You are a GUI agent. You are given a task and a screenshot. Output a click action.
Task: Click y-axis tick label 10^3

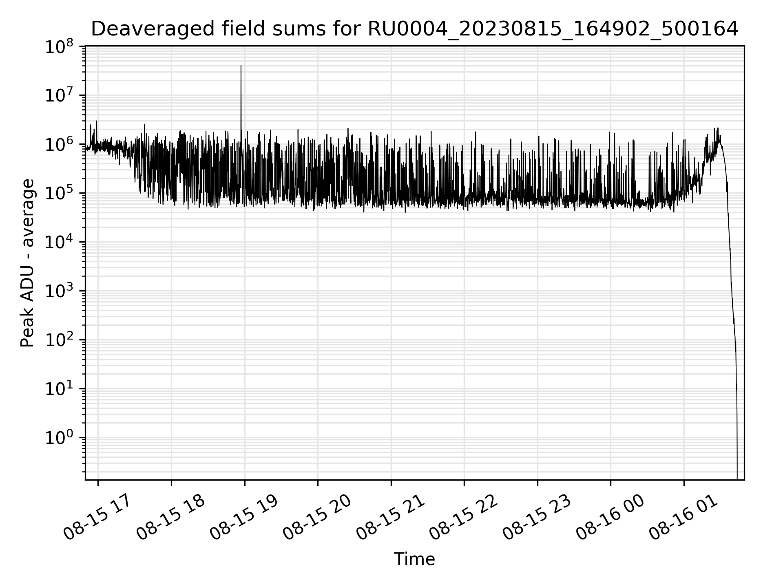coord(60,292)
